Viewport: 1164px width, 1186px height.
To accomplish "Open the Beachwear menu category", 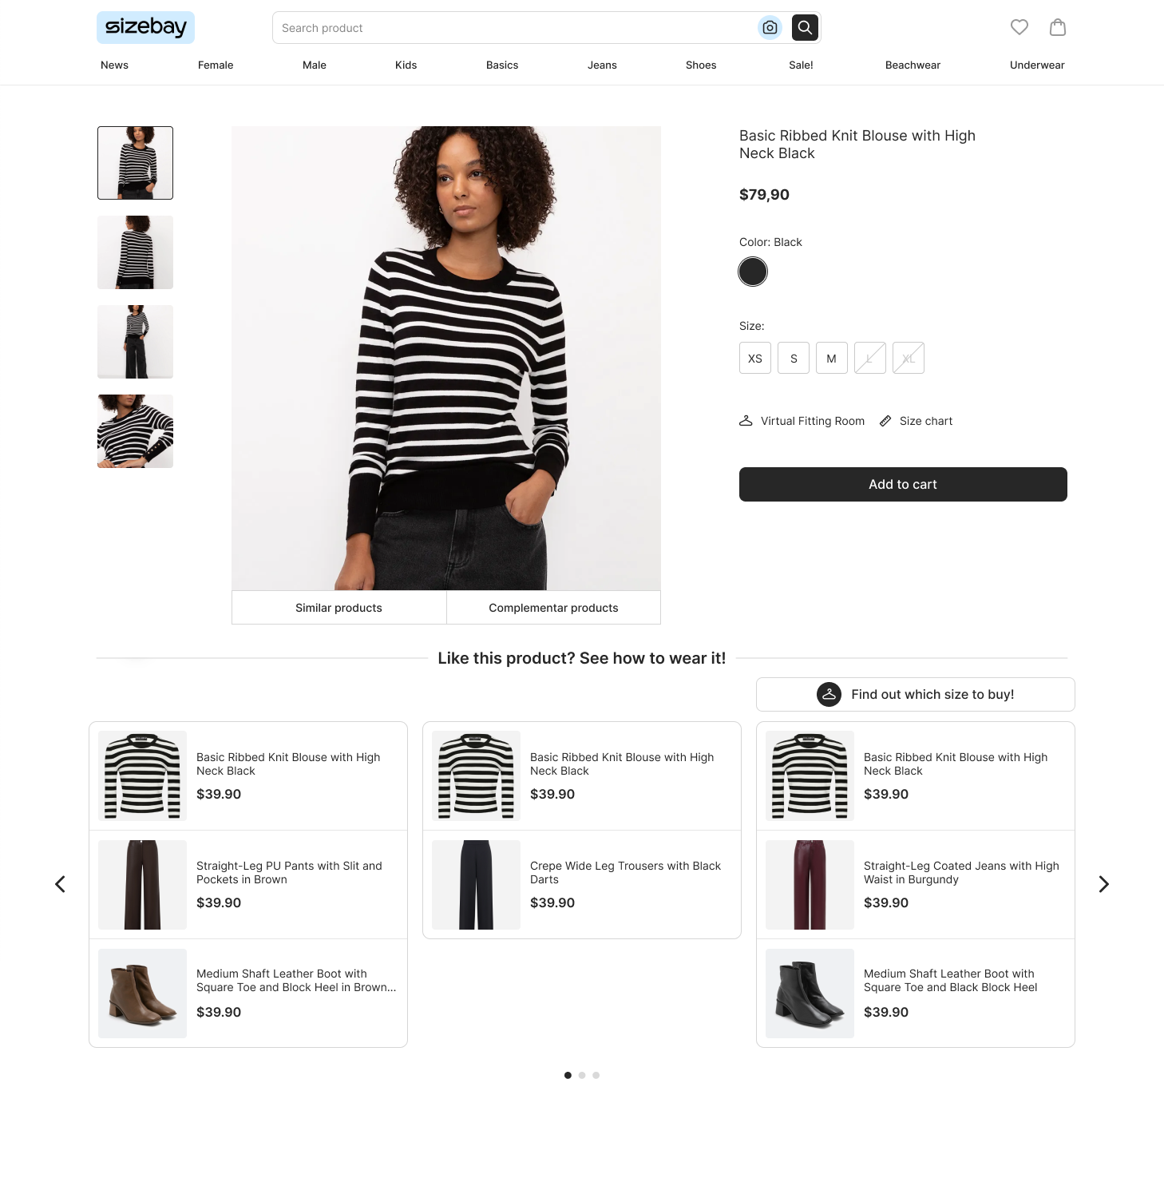I will [x=913, y=65].
